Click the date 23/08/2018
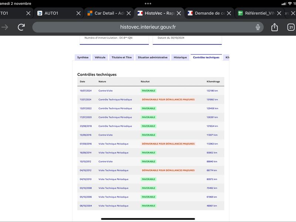 86,126
